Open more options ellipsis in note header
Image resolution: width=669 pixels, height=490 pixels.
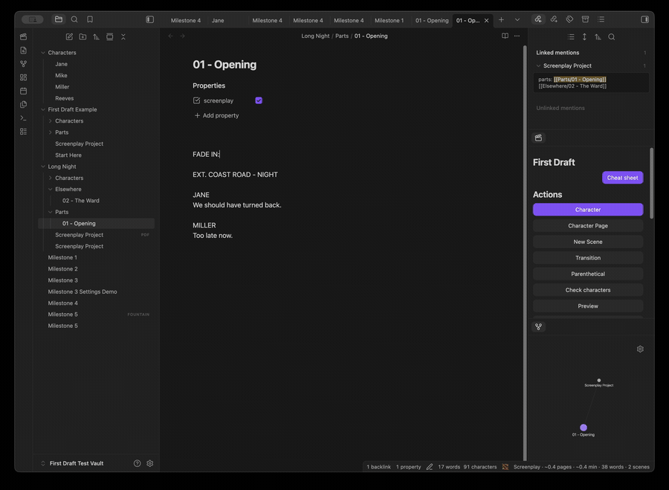pyautogui.click(x=517, y=36)
